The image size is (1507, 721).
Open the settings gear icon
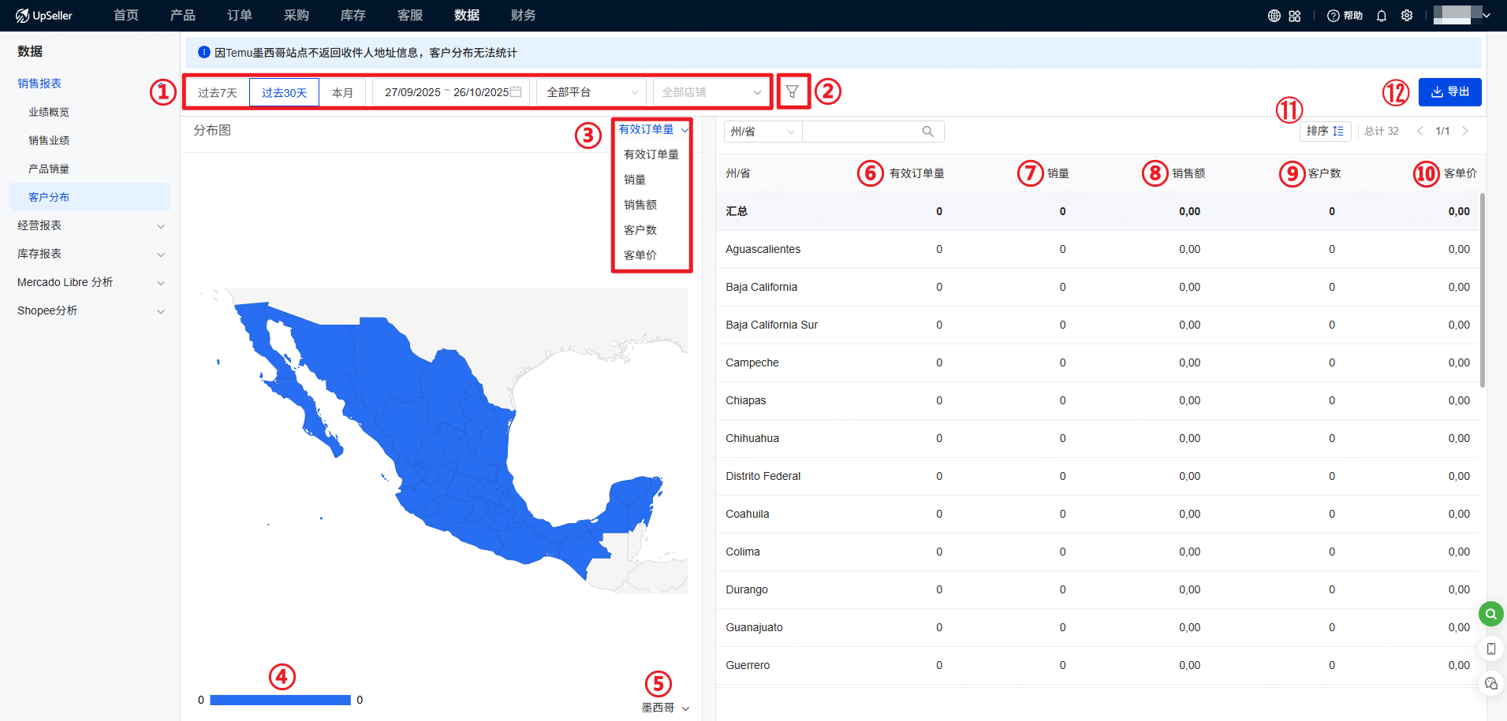click(x=1407, y=16)
